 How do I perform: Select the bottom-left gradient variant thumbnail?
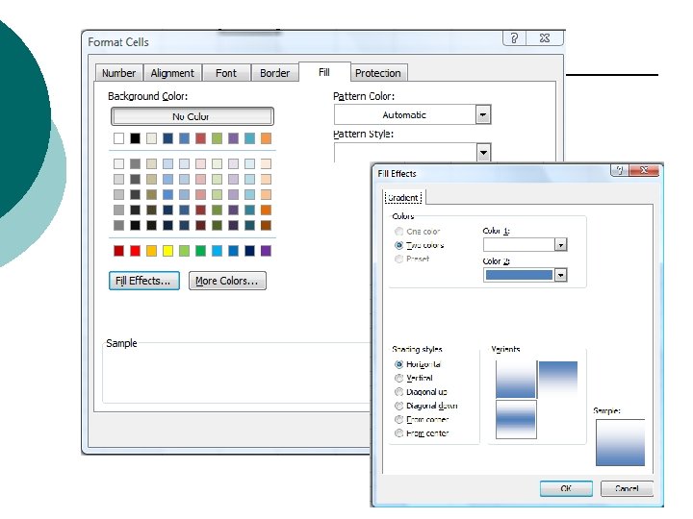click(516, 419)
